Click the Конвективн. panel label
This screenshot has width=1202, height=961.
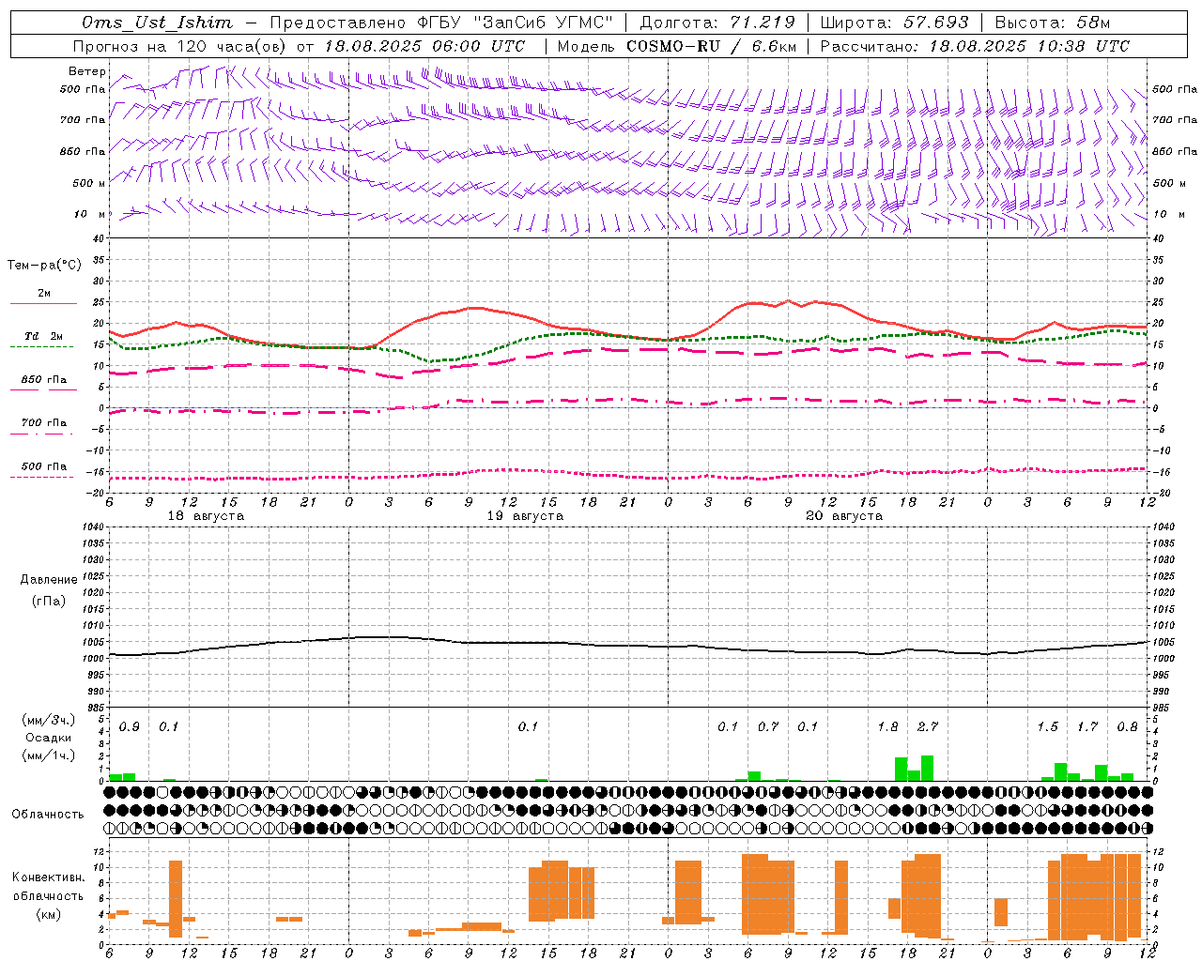(x=48, y=877)
